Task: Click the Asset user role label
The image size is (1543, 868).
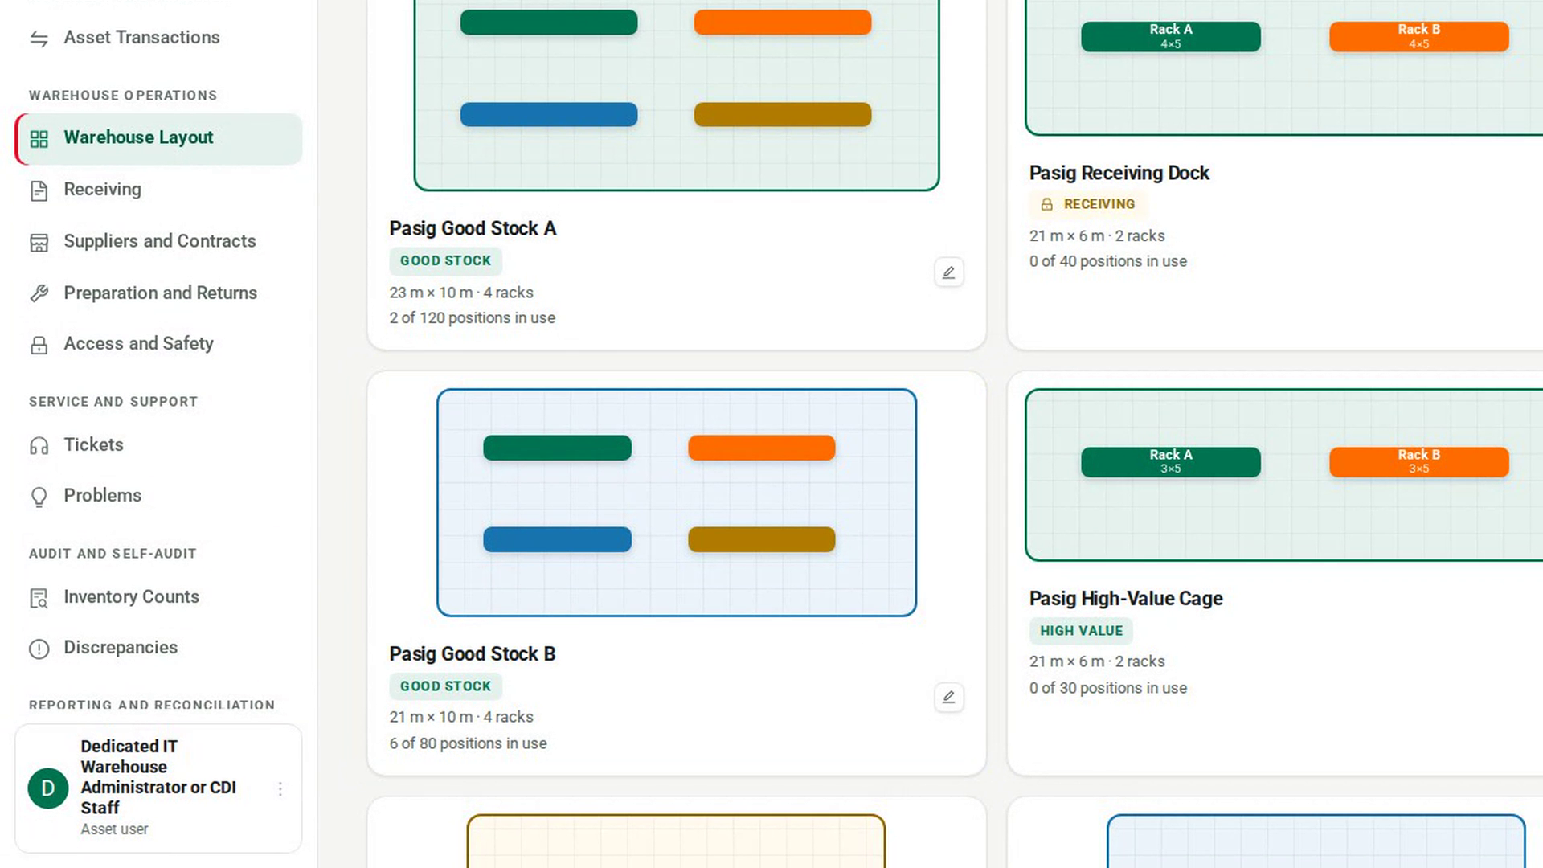Action: pyautogui.click(x=114, y=829)
